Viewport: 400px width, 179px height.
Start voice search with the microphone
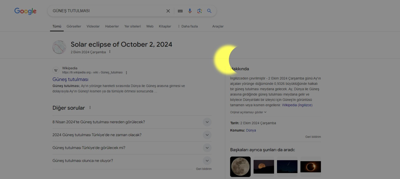pyautogui.click(x=190, y=11)
